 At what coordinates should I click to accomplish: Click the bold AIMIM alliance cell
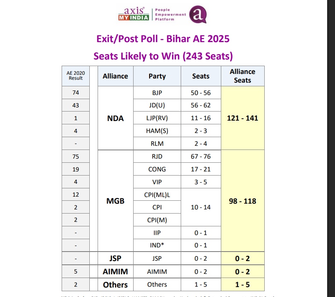115,271
